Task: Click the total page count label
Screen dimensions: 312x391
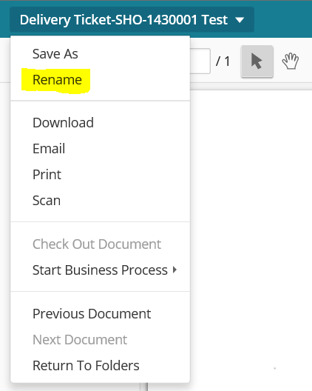Action: coord(223,61)
